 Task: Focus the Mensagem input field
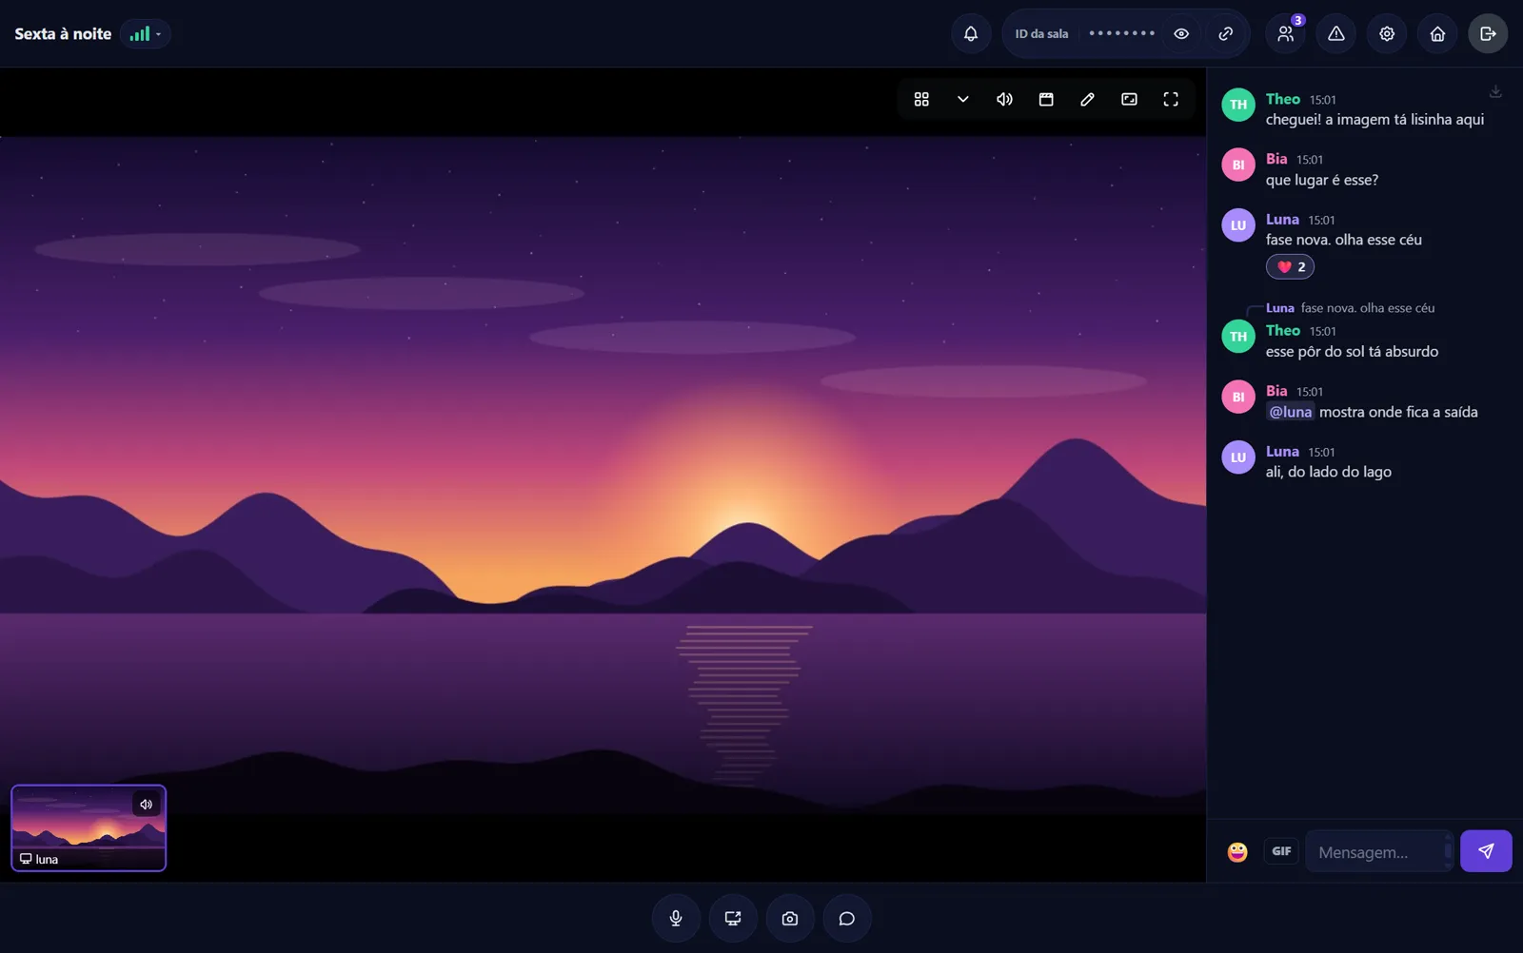(x=1378, y=852)
